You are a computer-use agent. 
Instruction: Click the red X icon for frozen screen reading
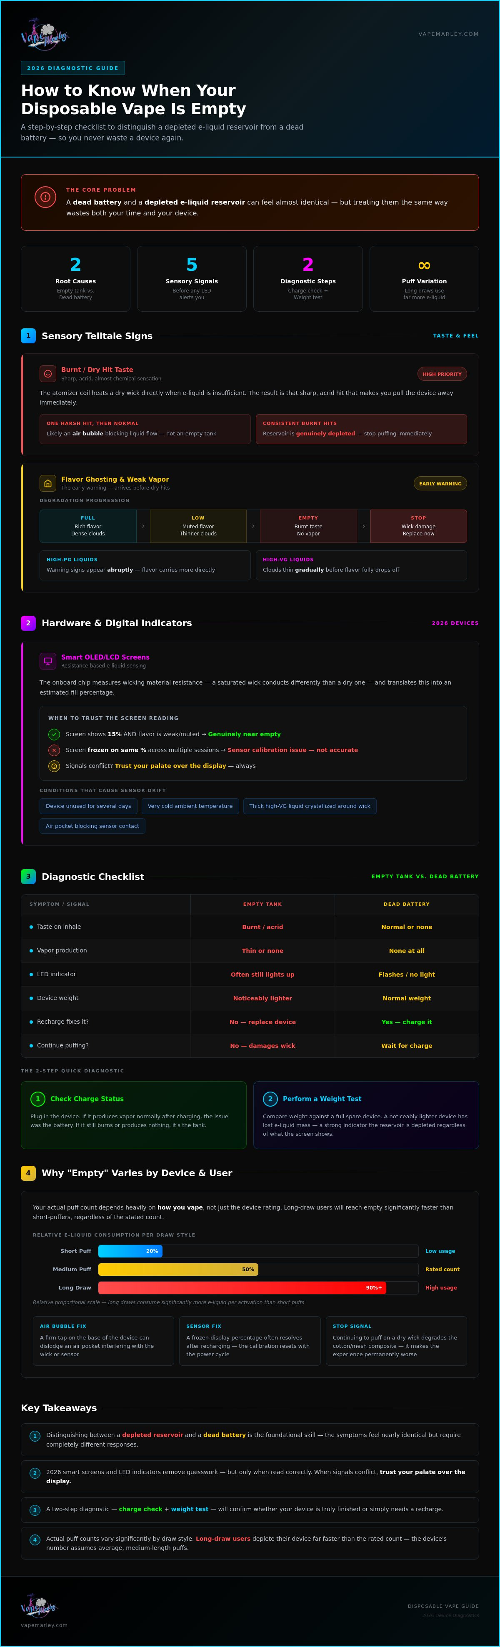click(54, 750)
